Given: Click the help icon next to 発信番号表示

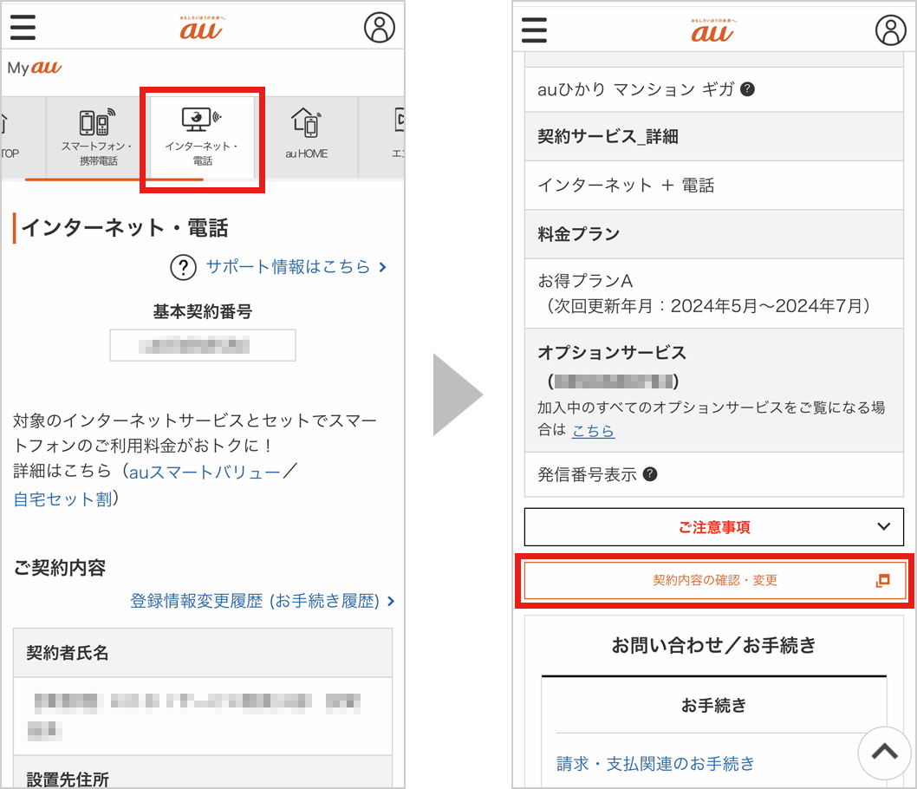Looking at the screenshot, I should 651,474.
